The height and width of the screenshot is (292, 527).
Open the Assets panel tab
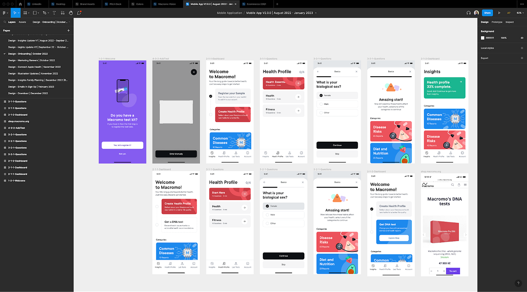pos(22,22)
